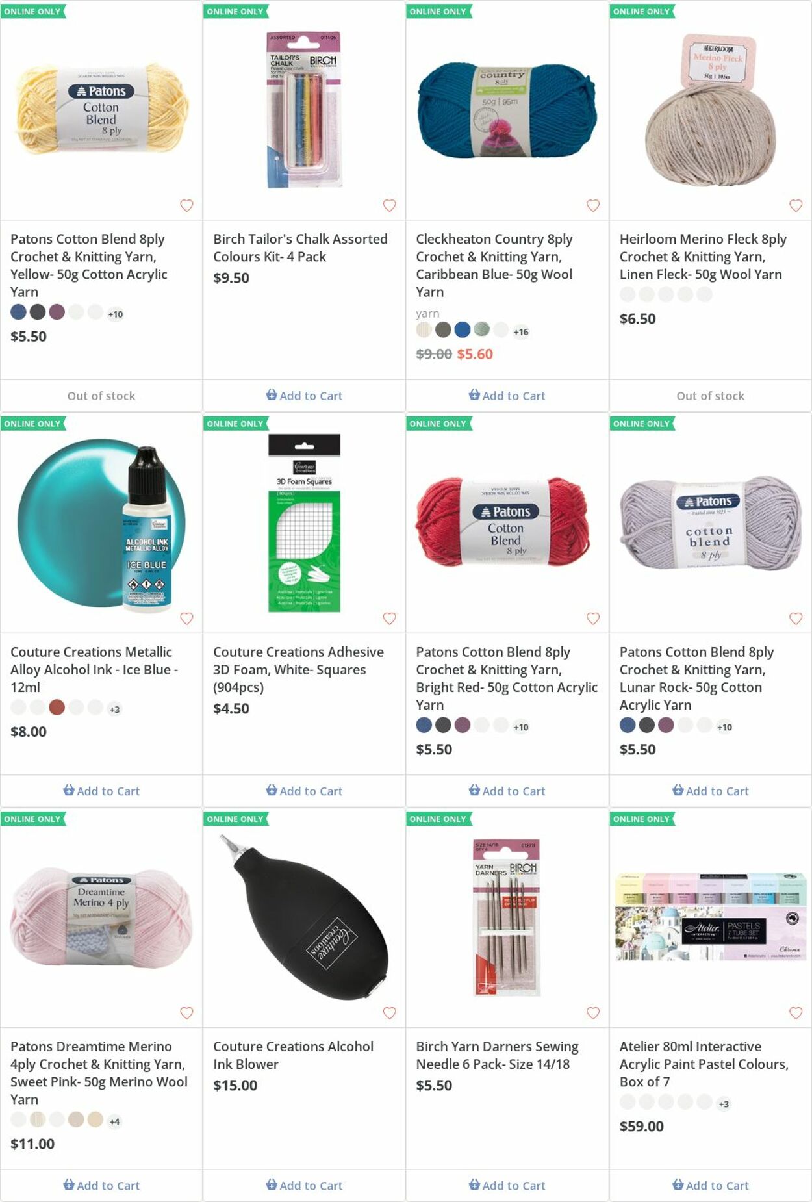
Task: Open Patons Dreamtime Merino 4ply product title
Action: tap(99, 1073)
